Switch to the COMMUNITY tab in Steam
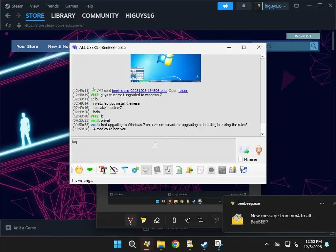Screen dimensions: 336x252 (100, 16)
